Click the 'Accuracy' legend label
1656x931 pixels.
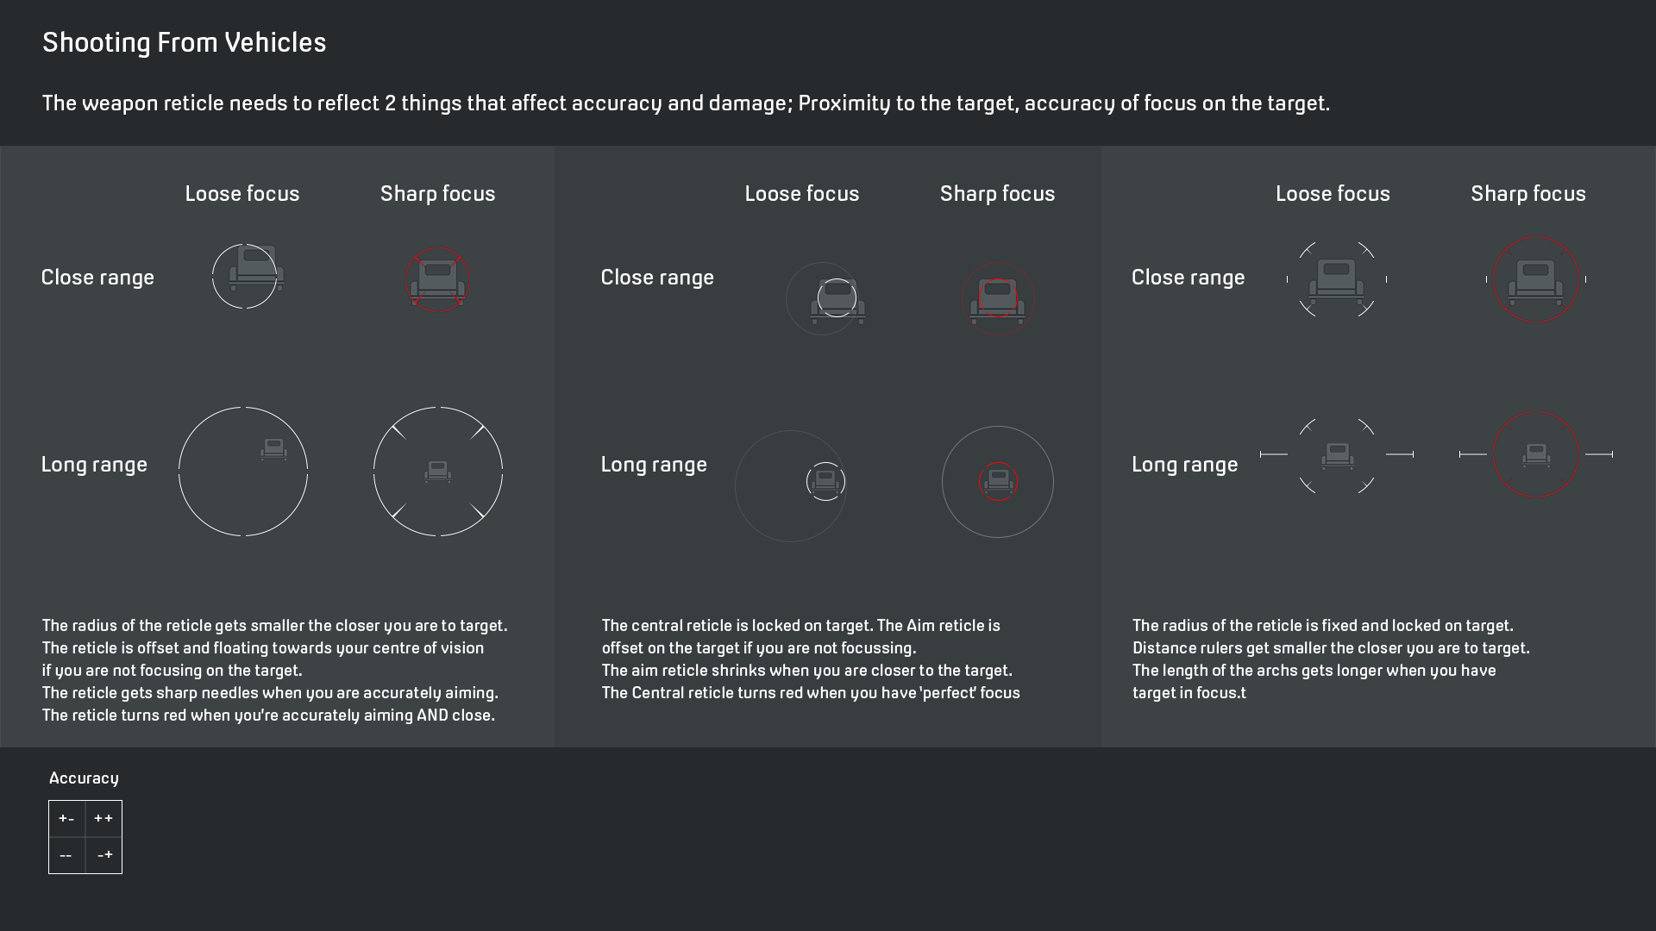click(x=84, y=778)
